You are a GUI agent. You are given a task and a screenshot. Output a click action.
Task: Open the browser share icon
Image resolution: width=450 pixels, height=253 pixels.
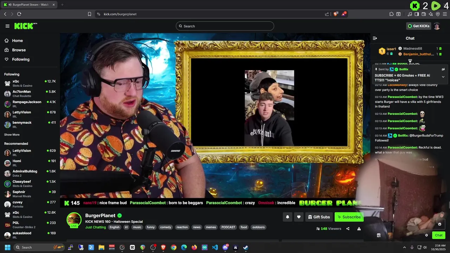point(327,14)
